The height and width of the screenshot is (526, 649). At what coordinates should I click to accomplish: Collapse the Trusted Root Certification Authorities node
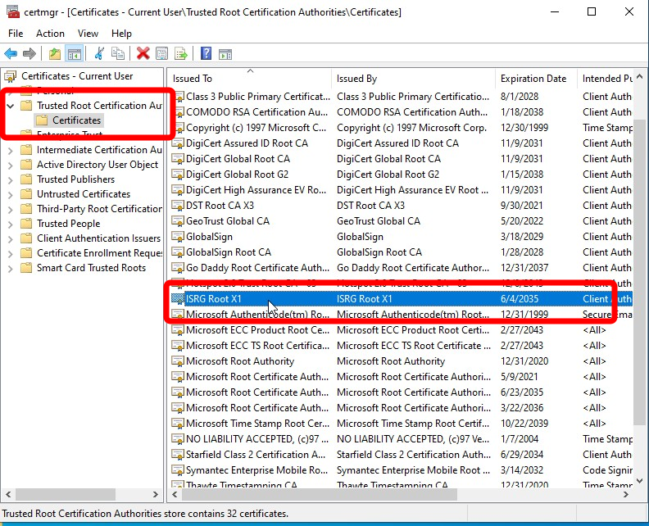pos(11,106)
